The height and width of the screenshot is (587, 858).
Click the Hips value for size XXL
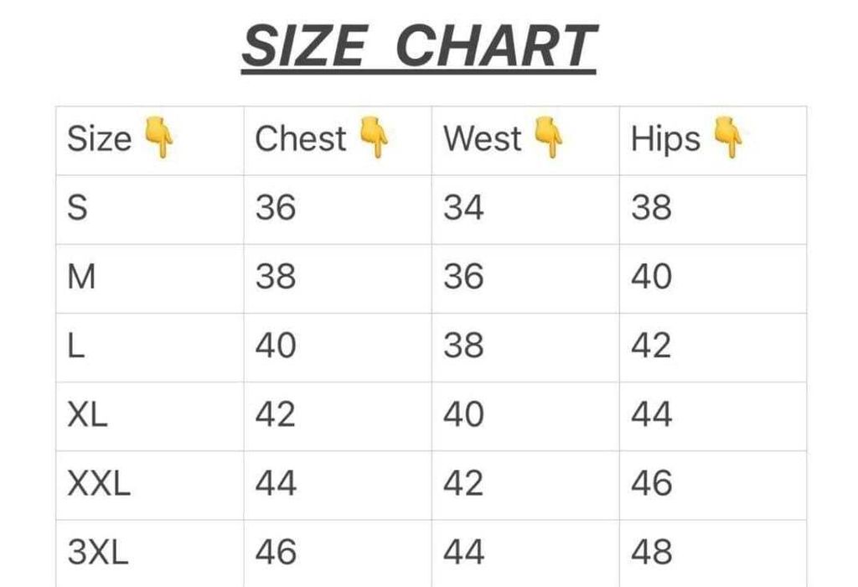[x=651, y=483]
